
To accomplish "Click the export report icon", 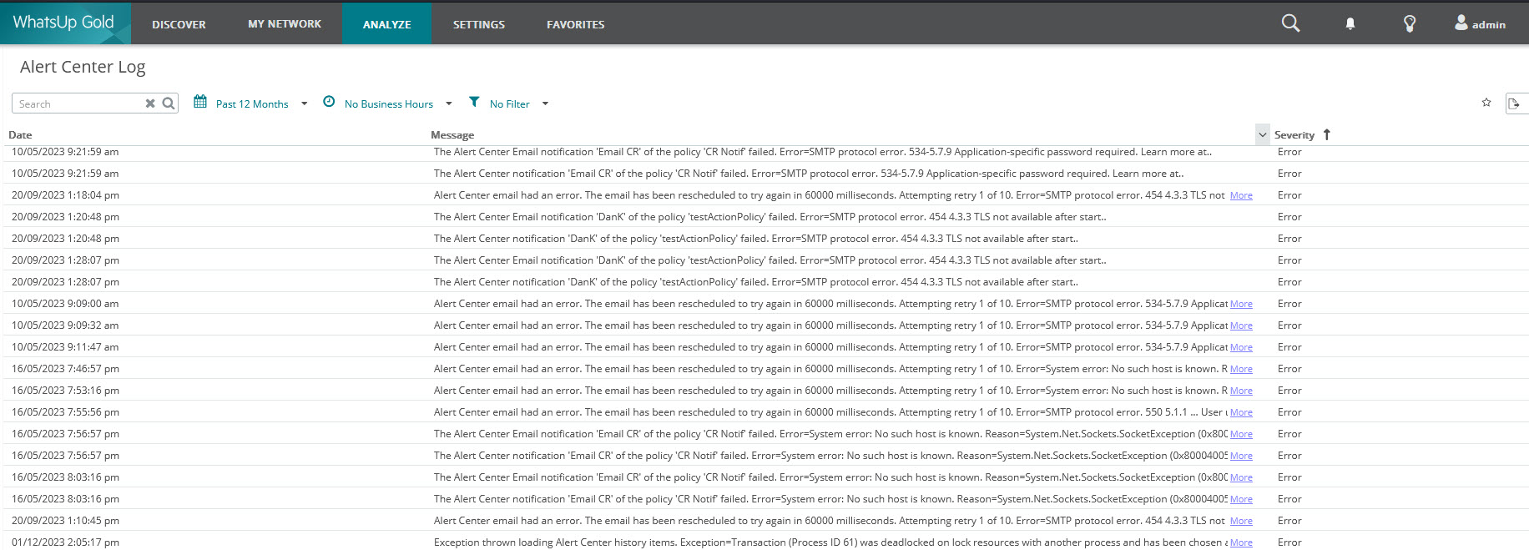I will point(1514,103).
